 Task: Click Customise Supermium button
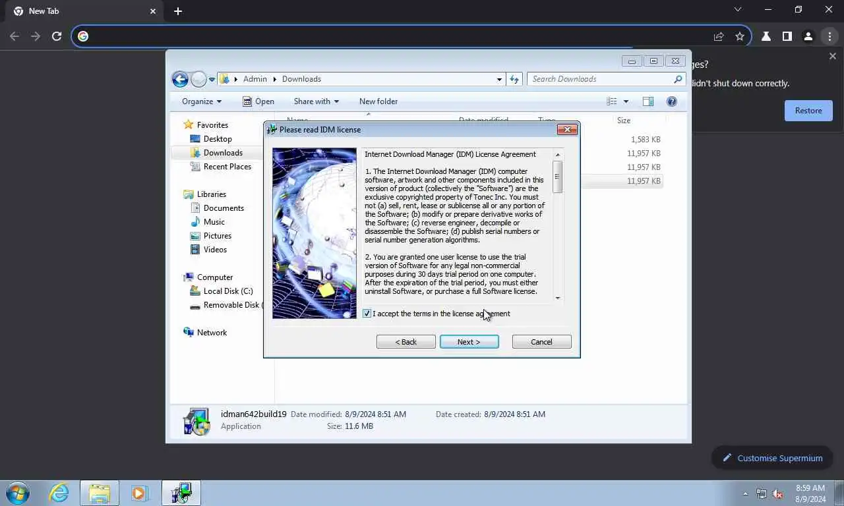point(772,458)
